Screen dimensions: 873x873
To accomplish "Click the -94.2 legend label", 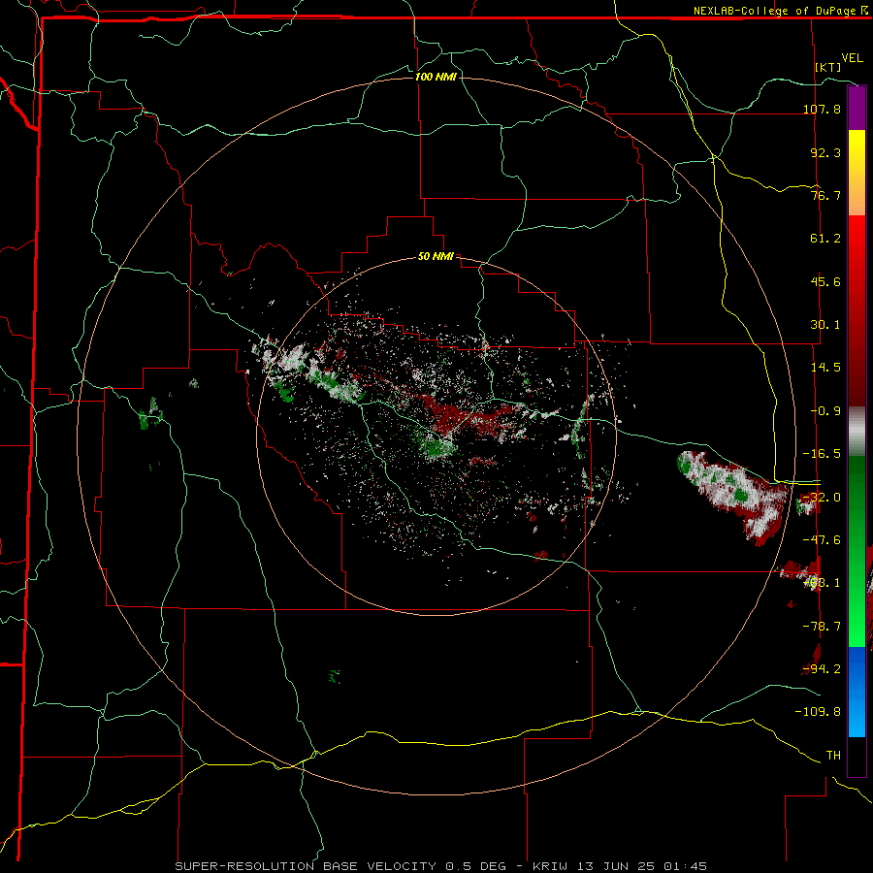I will 822,668.
